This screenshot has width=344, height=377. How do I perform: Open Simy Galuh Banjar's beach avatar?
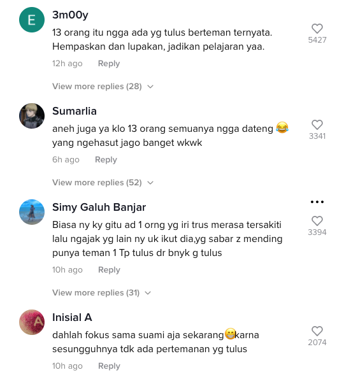tap(32, 212)
